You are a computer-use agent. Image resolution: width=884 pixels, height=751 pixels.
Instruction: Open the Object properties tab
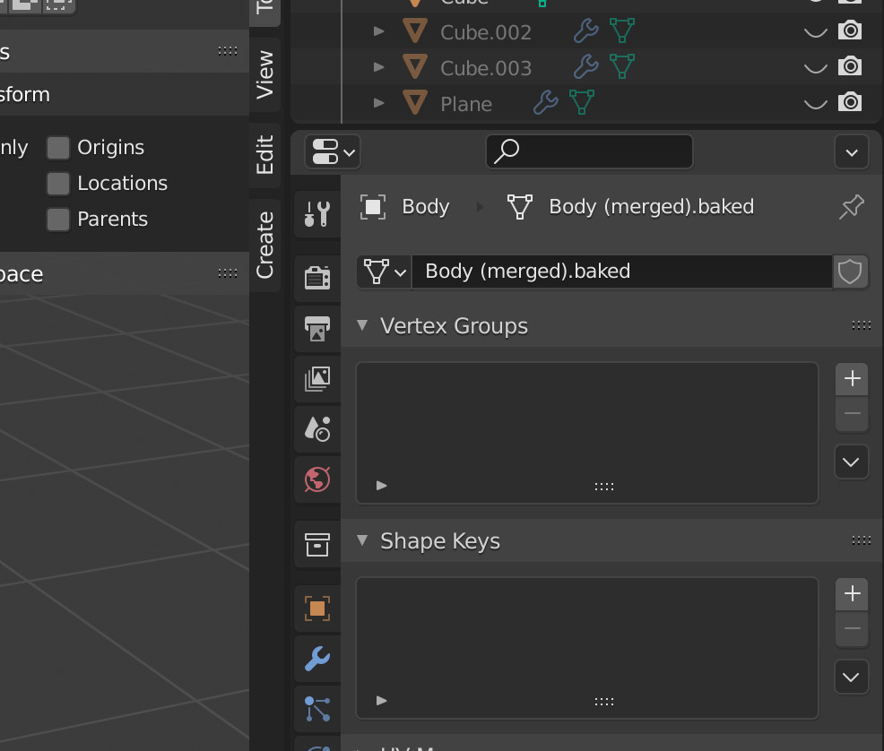pyautogui.click(x=317, y=609)
